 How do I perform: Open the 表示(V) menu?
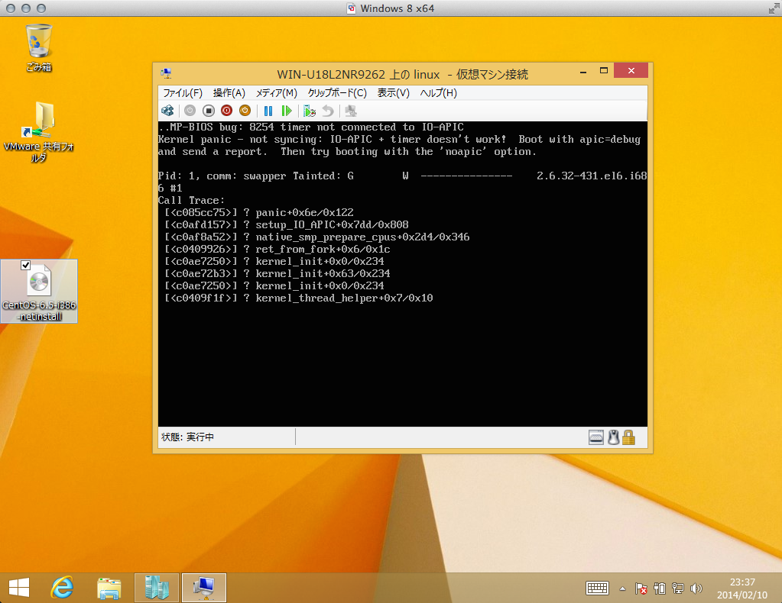coord(393,93)
